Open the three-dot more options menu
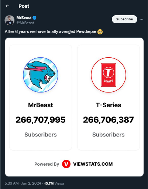The image size is (148, 189). [x=141, y=19]
